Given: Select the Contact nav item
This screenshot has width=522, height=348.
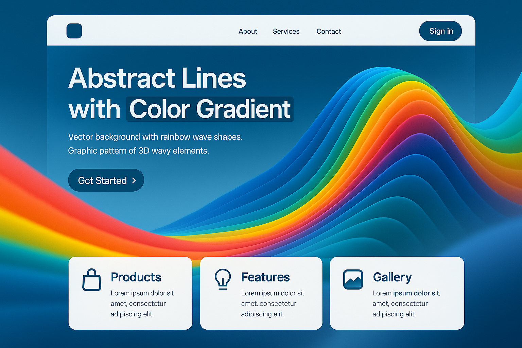Looking at the screenshot, I should click(x=329, y=31).
